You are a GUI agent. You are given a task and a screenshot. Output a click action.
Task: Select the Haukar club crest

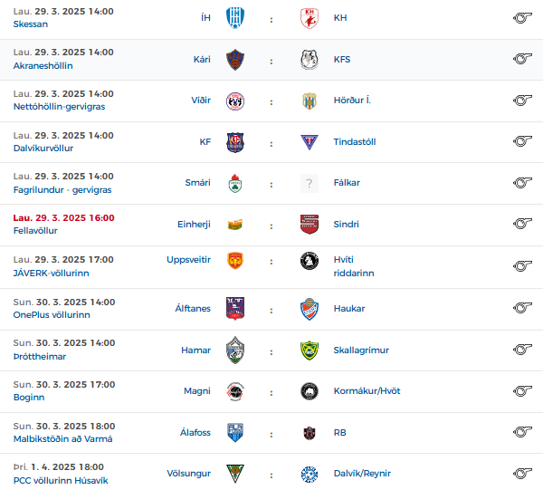310,309
